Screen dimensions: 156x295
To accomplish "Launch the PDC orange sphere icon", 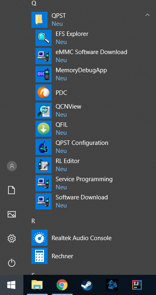I will [44, 92].
